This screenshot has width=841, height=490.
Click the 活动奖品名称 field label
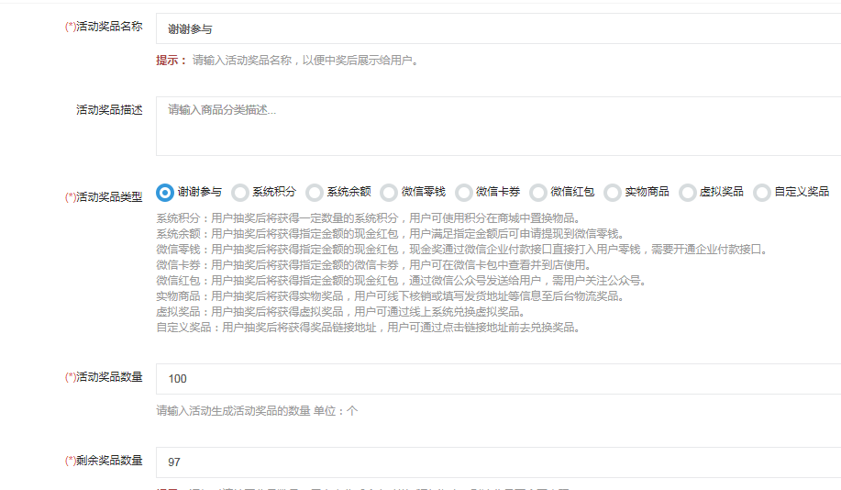104,27
